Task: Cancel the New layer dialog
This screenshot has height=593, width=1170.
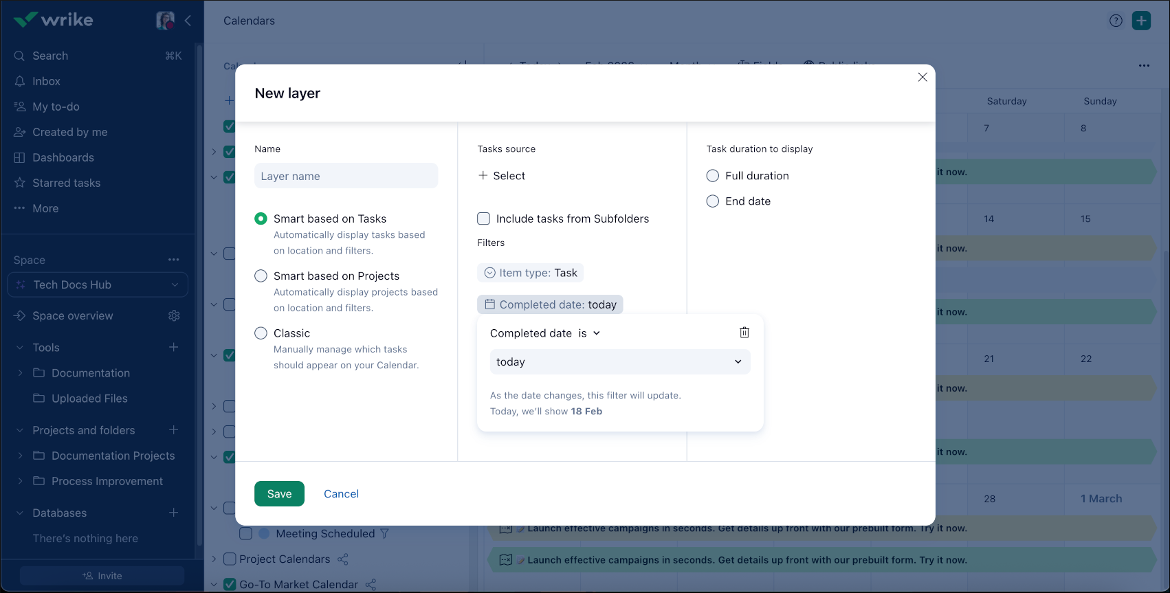Action: tap(341, 493)
